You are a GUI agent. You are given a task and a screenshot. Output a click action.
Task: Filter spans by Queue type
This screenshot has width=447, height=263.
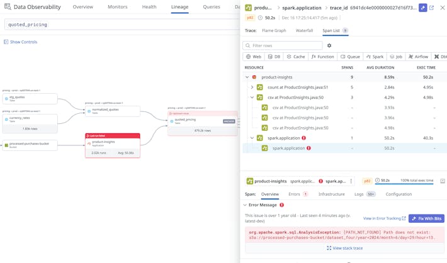(x=350, y=57)
